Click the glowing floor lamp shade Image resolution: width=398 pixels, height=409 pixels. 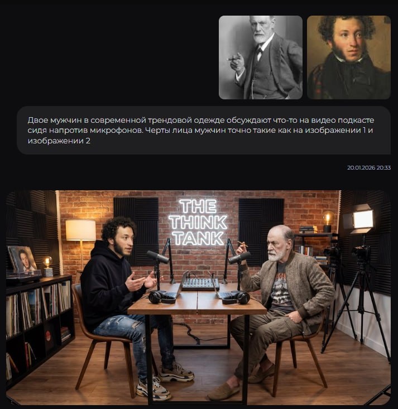point(80,230)
